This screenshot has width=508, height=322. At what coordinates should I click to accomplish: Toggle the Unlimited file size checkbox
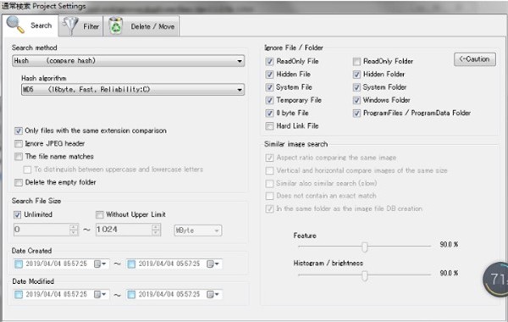[x=17, y=214]
